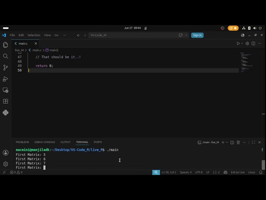This screenshot has height=200, width=266.
Task: Split the editor to the right
Action: pos(253,43)
